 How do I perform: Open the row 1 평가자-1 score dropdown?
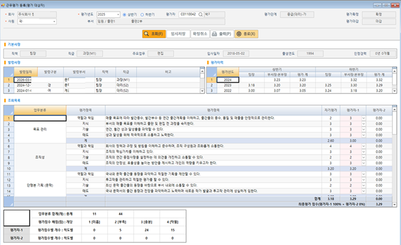364,118
